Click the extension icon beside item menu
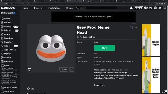The height and width of the screenshot is (94, 168). click(132, 27)
